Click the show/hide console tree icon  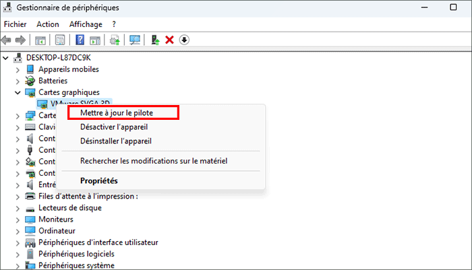click(40, 40)
